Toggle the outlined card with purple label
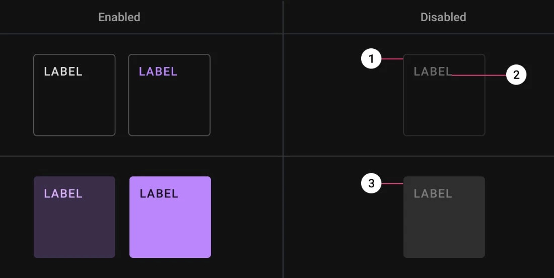Screen dimensions: 554x278 [x=169, y=101]
